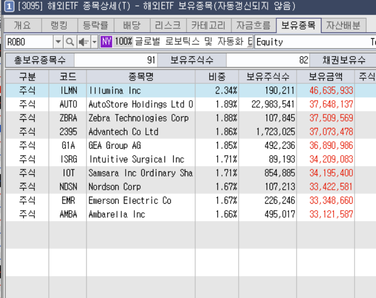Click holding amount 33,121,587

coord(331,214)
